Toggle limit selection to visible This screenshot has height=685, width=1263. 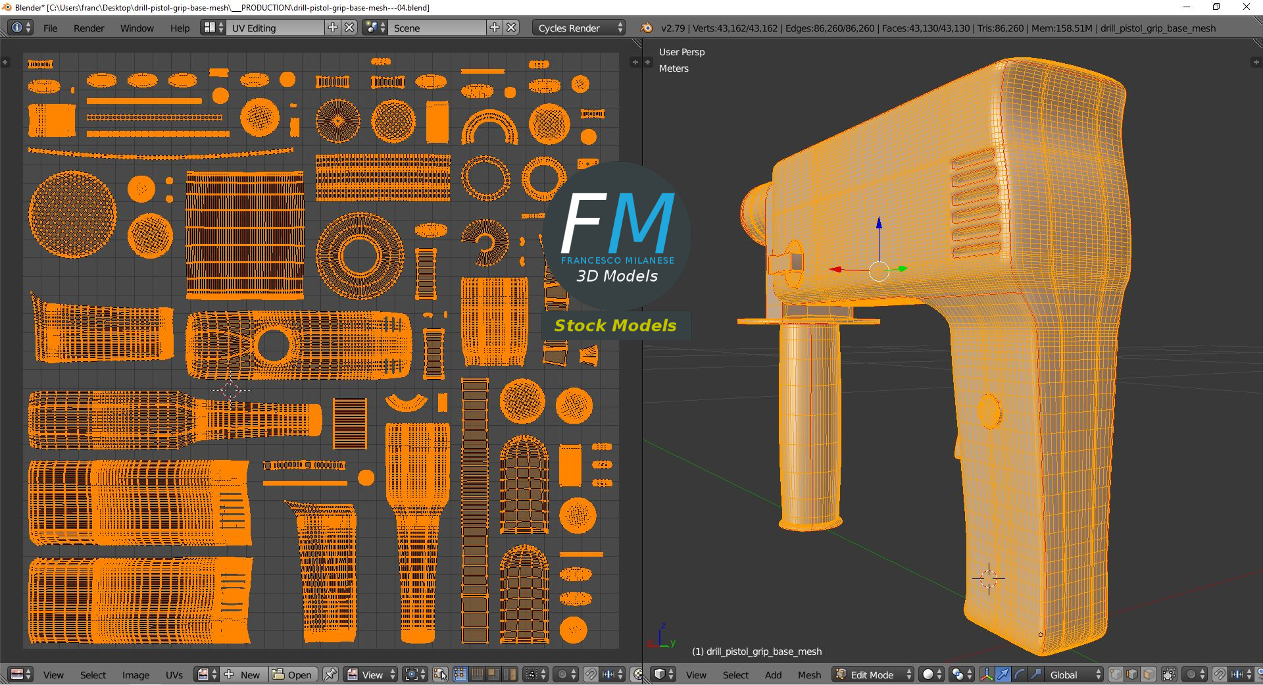pyautogui.click(x=1169, y=674)
